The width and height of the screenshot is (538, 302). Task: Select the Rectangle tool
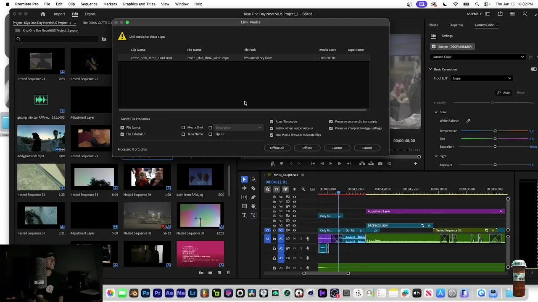point(244,206)
